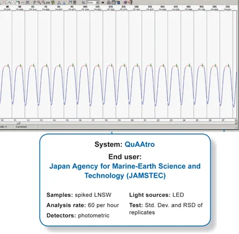The height and width of the screenshot is (234, 239).
Task: Click the axis scale icon beside combo box
Action: 84,2
